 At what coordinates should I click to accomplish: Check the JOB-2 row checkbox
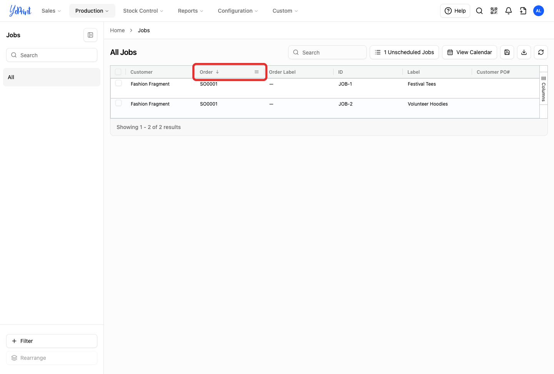[118, 103]
